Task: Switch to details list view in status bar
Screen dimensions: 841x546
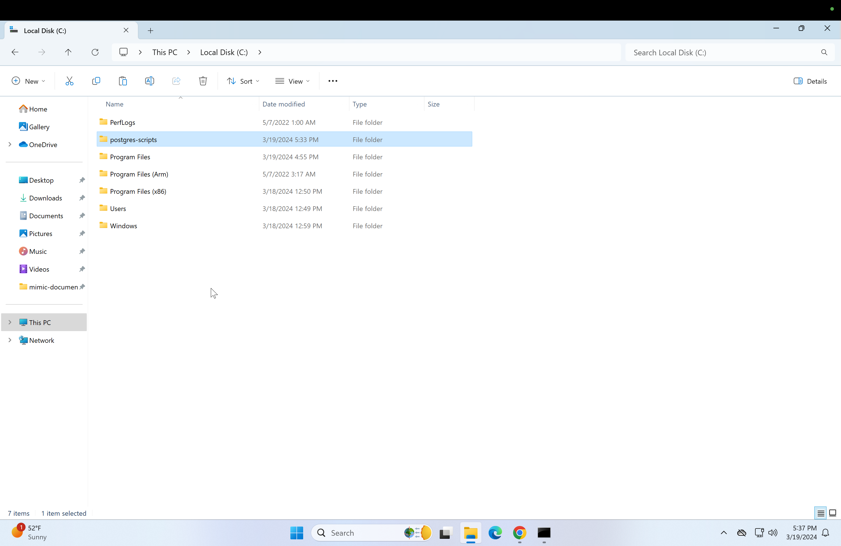Action: 820,513
